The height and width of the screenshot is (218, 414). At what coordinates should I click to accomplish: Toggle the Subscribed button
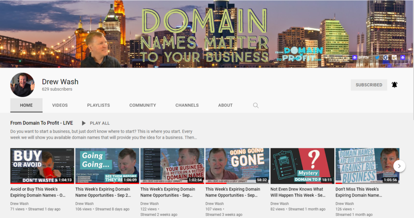369,85
